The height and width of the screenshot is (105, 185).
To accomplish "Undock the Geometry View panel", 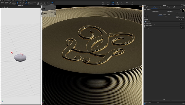I will 39,5.
